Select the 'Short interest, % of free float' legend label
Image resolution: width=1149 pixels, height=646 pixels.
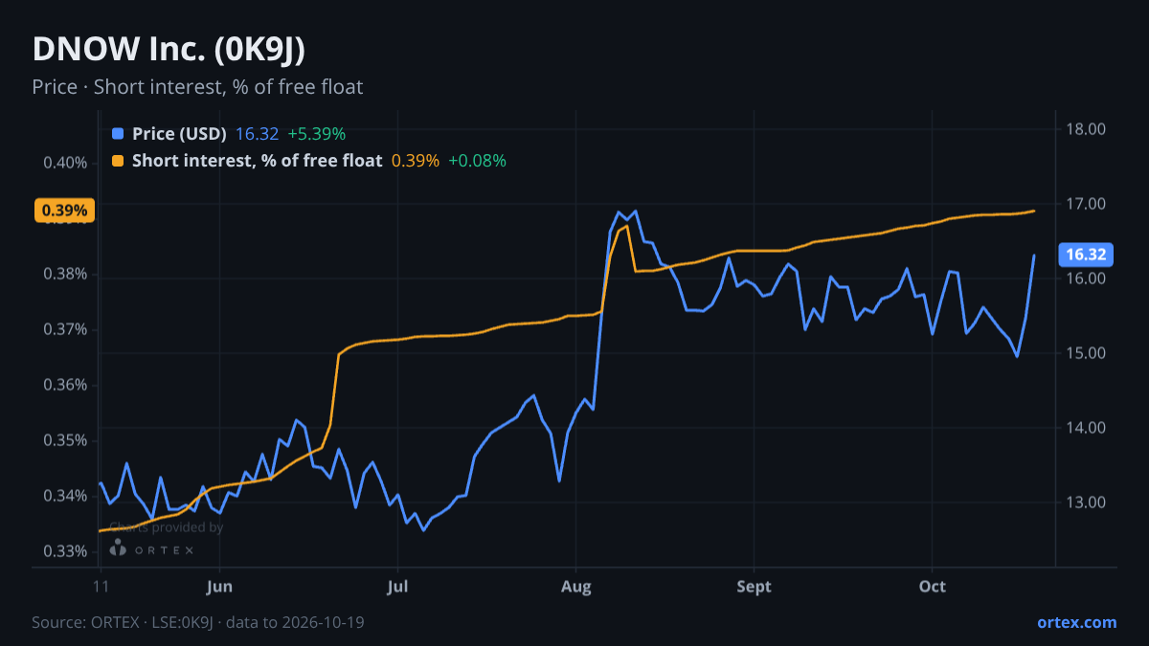pyautogui.click(x=257, y=161)
